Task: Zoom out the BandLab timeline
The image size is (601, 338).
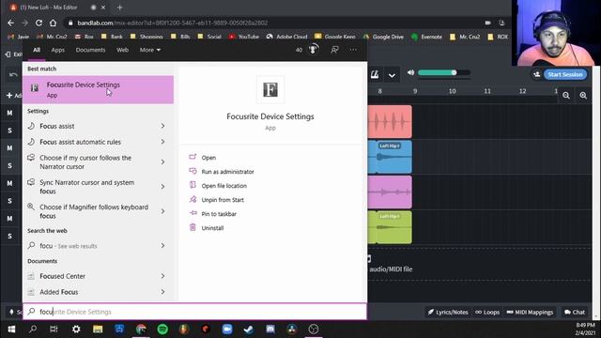Action: [x=566, y=96]
